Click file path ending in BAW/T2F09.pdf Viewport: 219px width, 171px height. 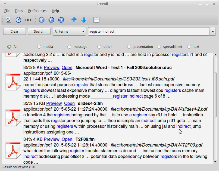click(x=157, y=145)
